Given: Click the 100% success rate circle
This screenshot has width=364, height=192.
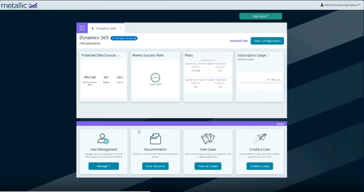Looking at the screenshot, I should pos(155,78).
